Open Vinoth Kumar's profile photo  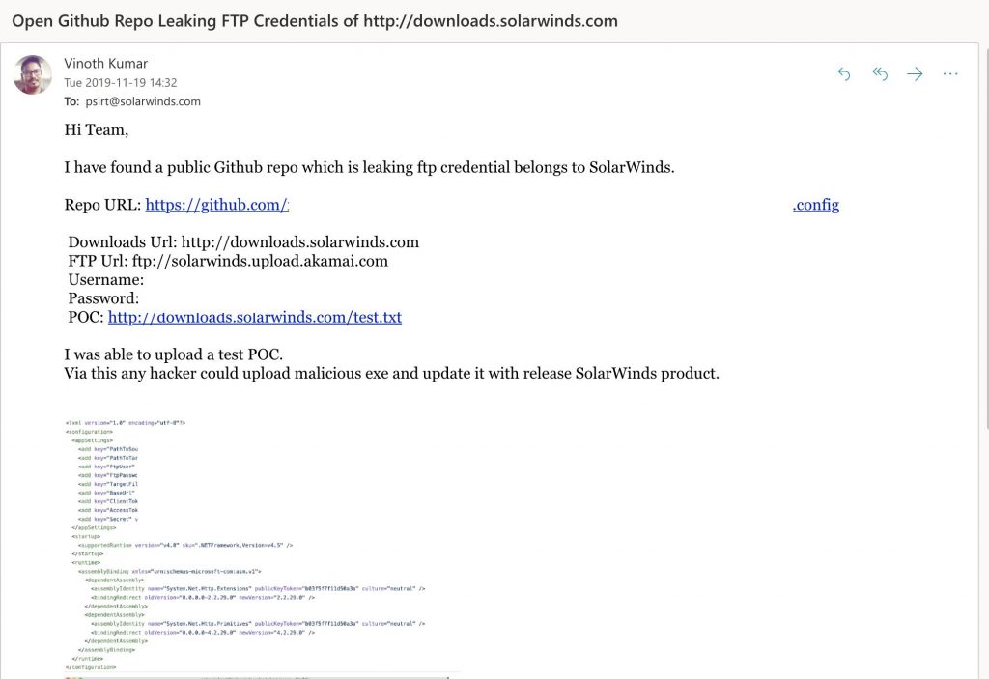[33, 74]
